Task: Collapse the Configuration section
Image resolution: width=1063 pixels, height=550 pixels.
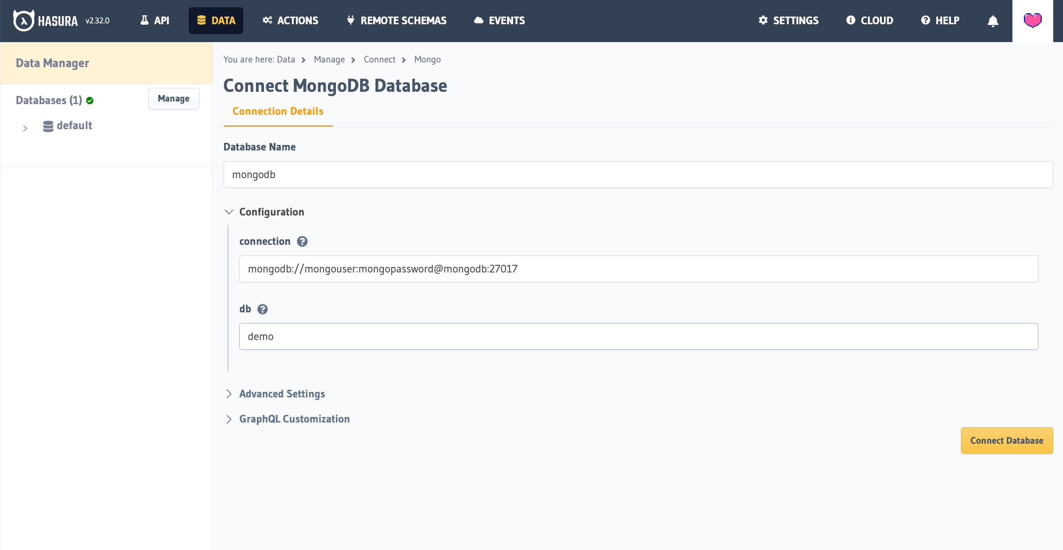Action: coord(230,212)
